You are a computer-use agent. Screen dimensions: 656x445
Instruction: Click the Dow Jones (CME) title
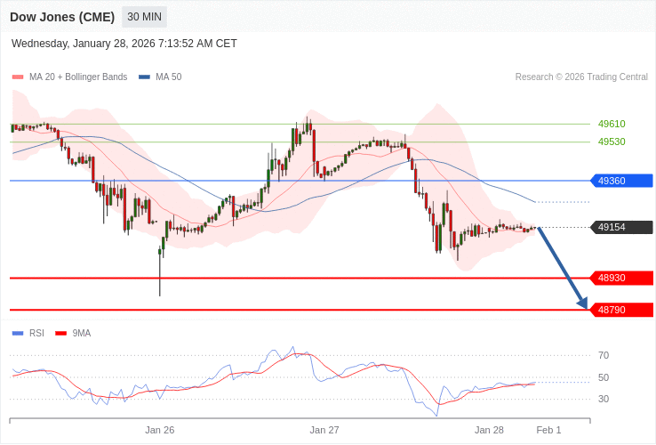pos(62,17)
